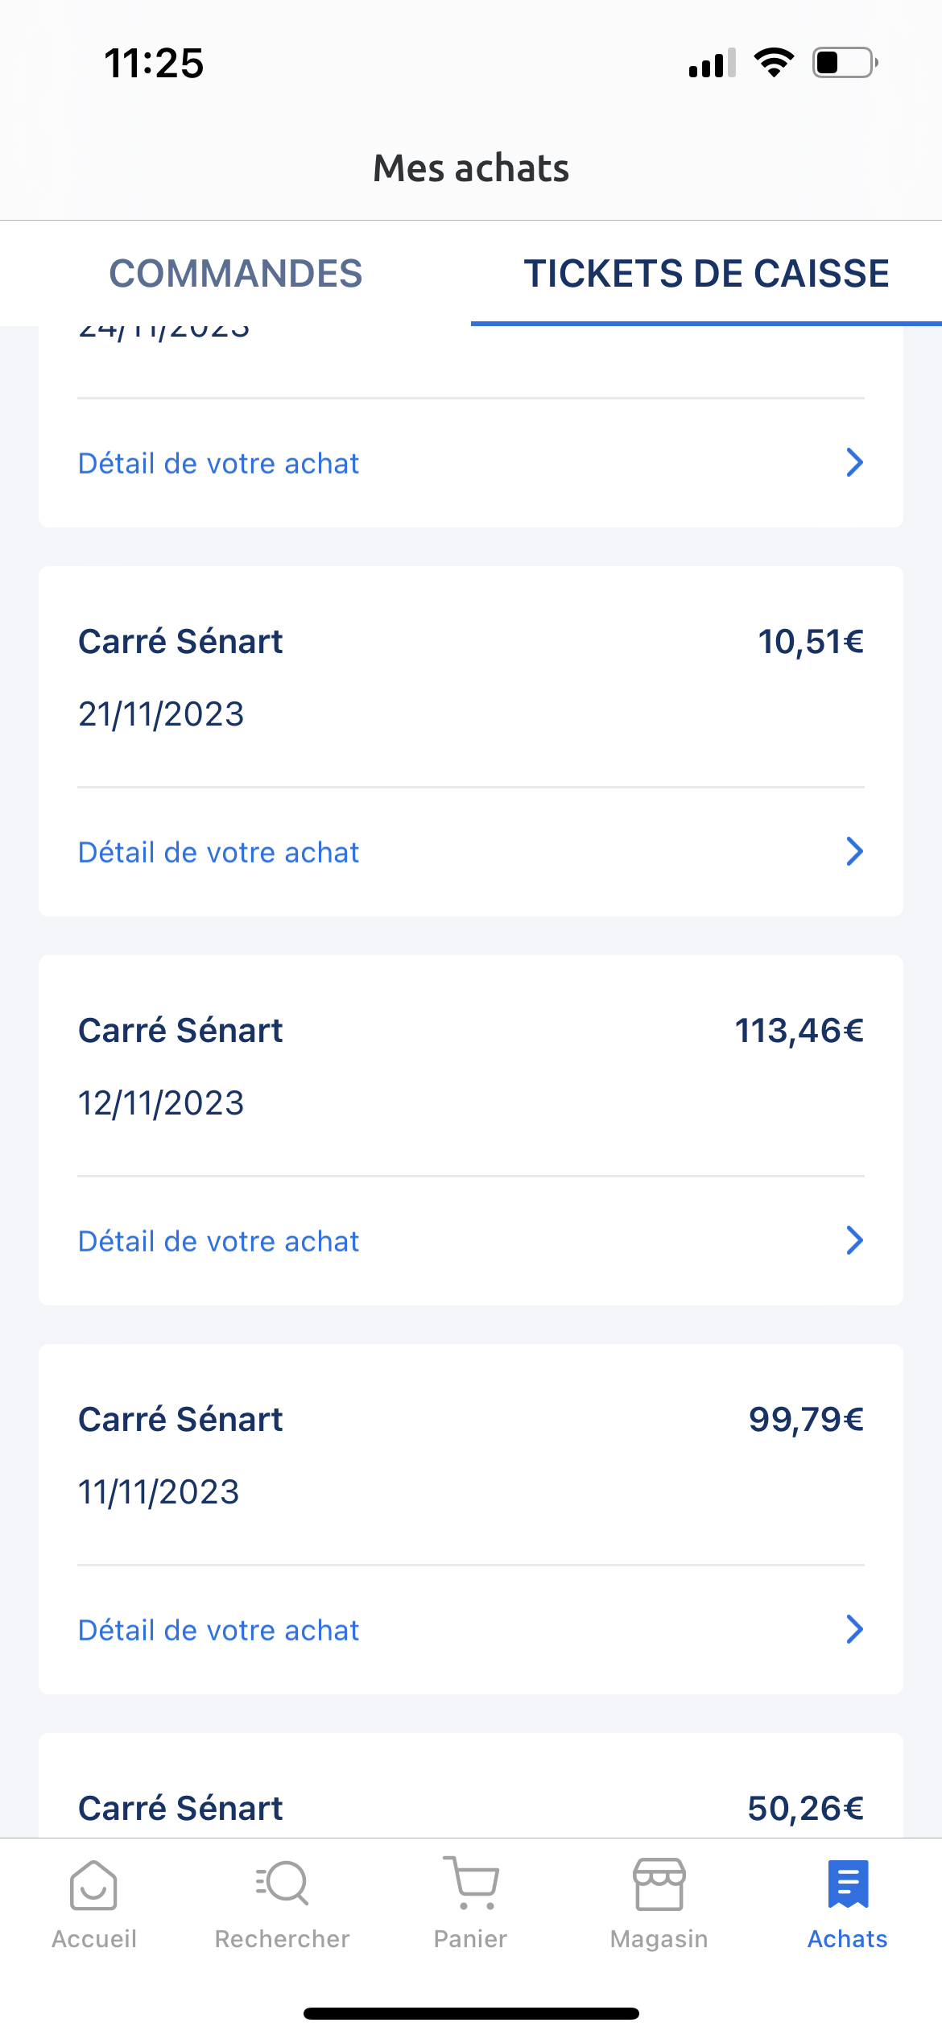This screenshot has width=942, height=2039.
Task: Expand chevron for 21/11/2023 purchase
Action: (854, 851)
